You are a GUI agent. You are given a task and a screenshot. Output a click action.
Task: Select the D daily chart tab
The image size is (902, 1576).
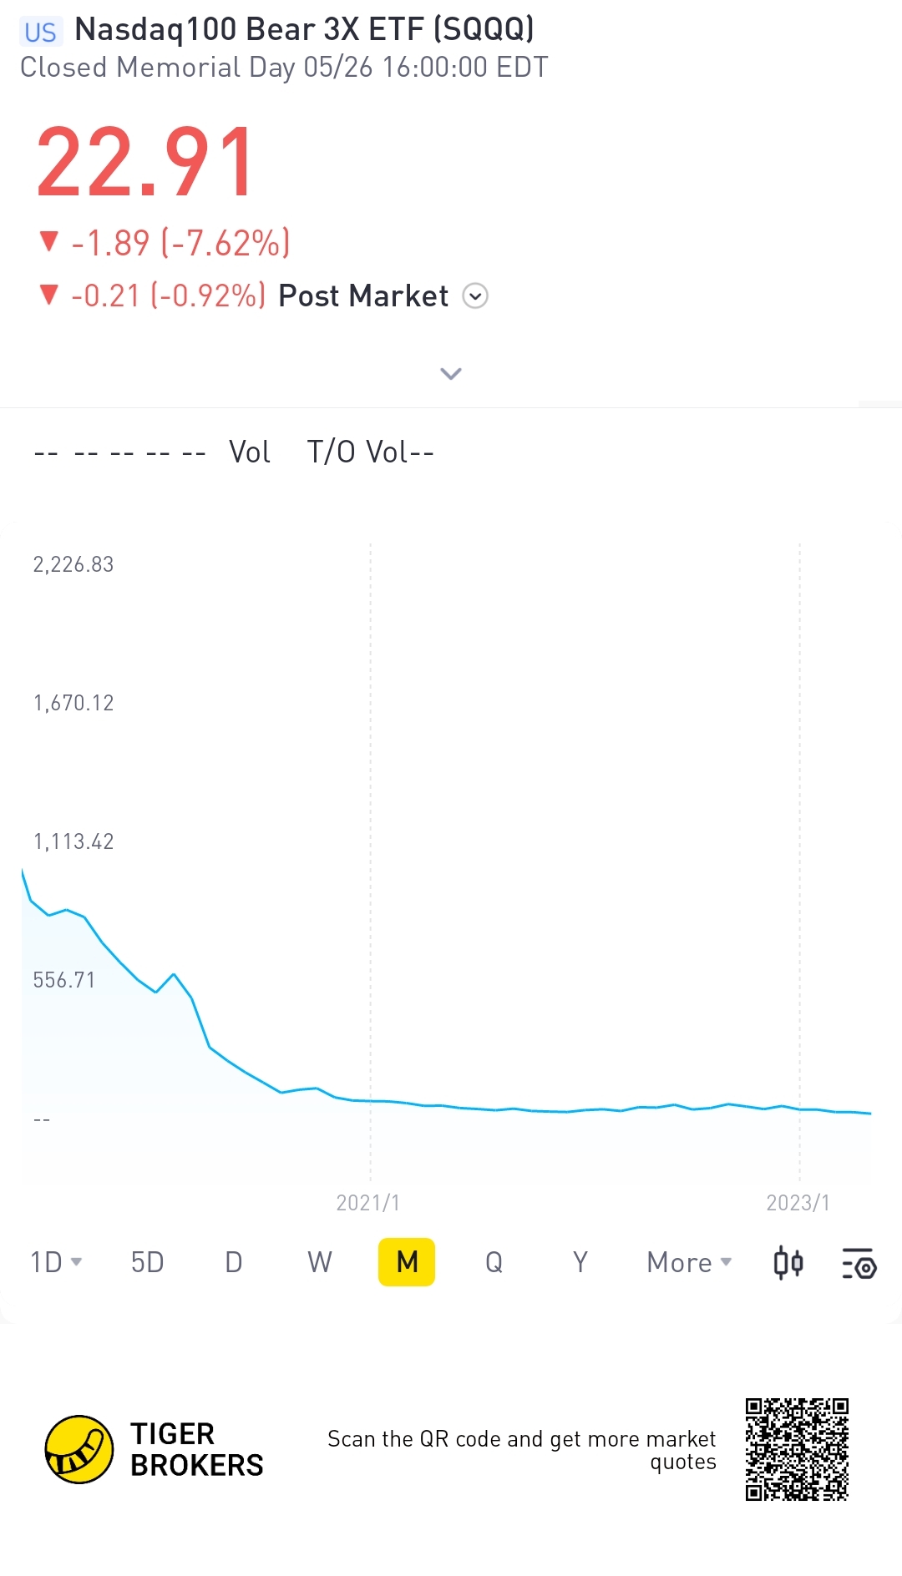point(234,1262)
